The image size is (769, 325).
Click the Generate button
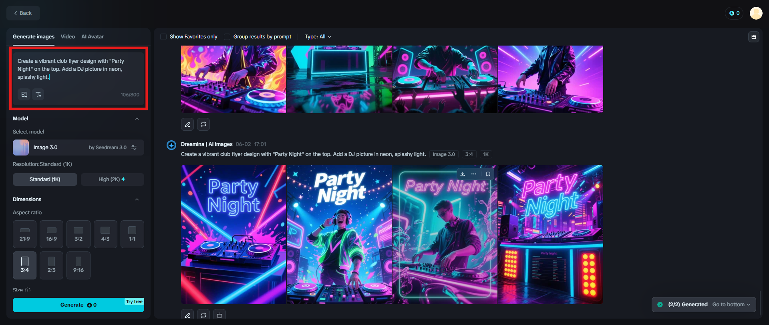tap(79, 305)
